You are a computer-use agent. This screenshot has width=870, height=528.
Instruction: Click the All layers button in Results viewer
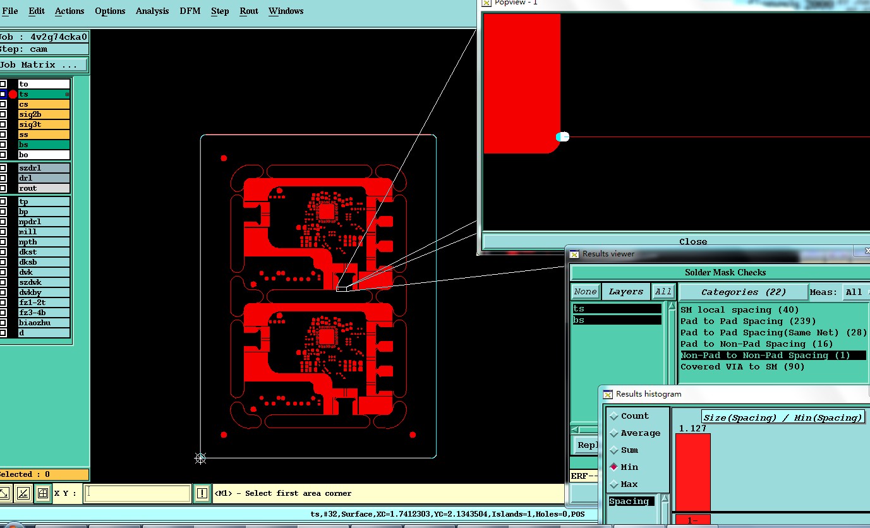[663, 292]
